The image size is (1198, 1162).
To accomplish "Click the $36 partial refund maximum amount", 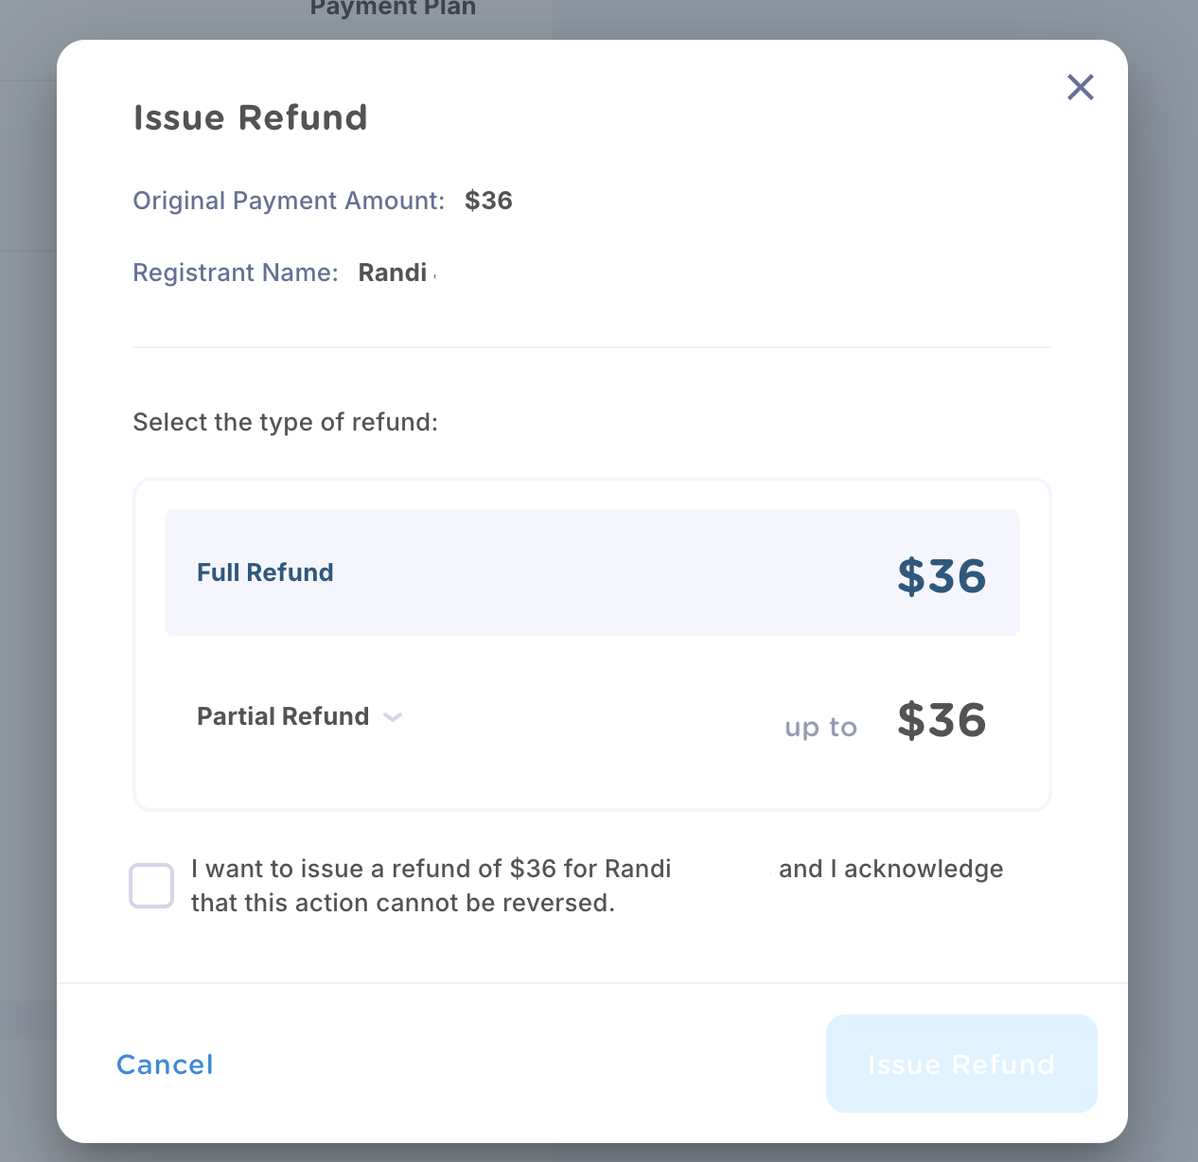I will coord(942,720).
